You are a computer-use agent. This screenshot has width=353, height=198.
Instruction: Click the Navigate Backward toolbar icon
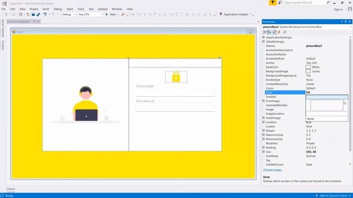6,14
